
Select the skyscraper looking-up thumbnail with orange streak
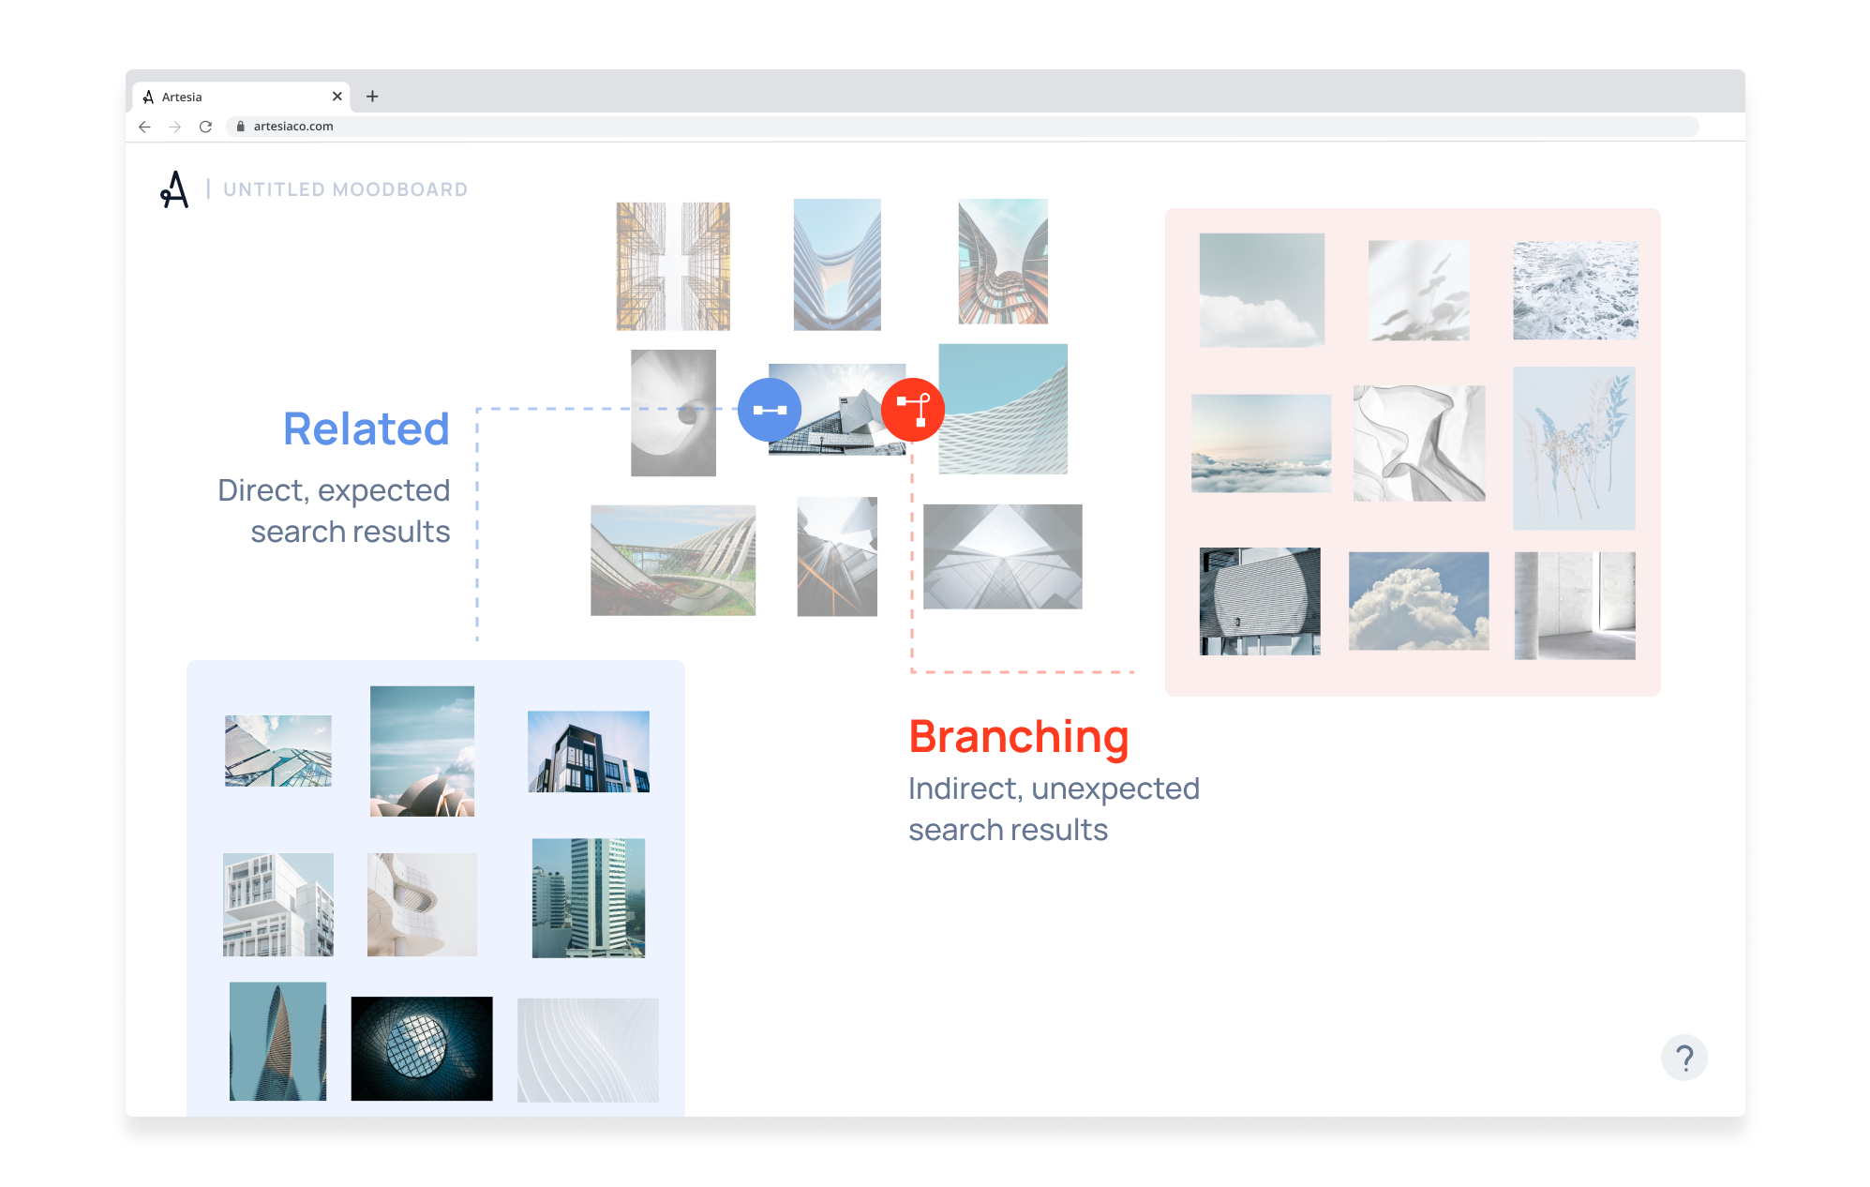click(837, 557)
